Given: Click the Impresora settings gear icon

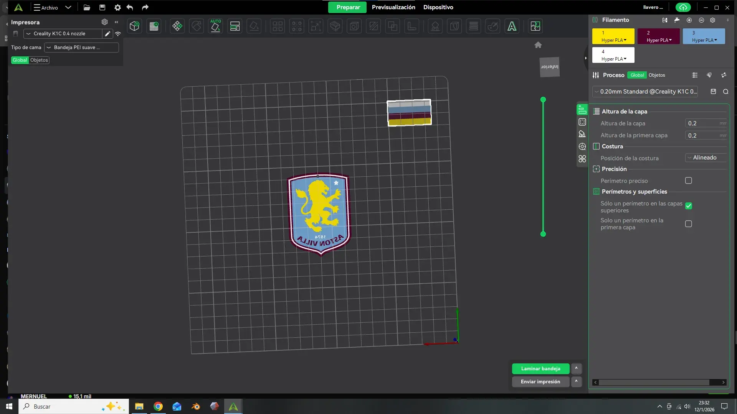Looking at the screenshot, I should coord(104,22).
